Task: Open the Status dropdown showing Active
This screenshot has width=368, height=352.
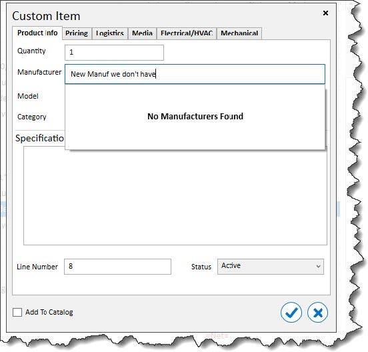Action: pyautogui.click(x=271, y=267)
